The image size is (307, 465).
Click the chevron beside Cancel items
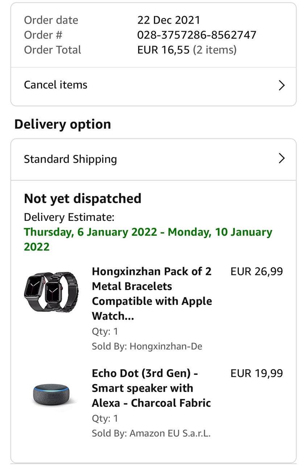[x=282, y=85]
